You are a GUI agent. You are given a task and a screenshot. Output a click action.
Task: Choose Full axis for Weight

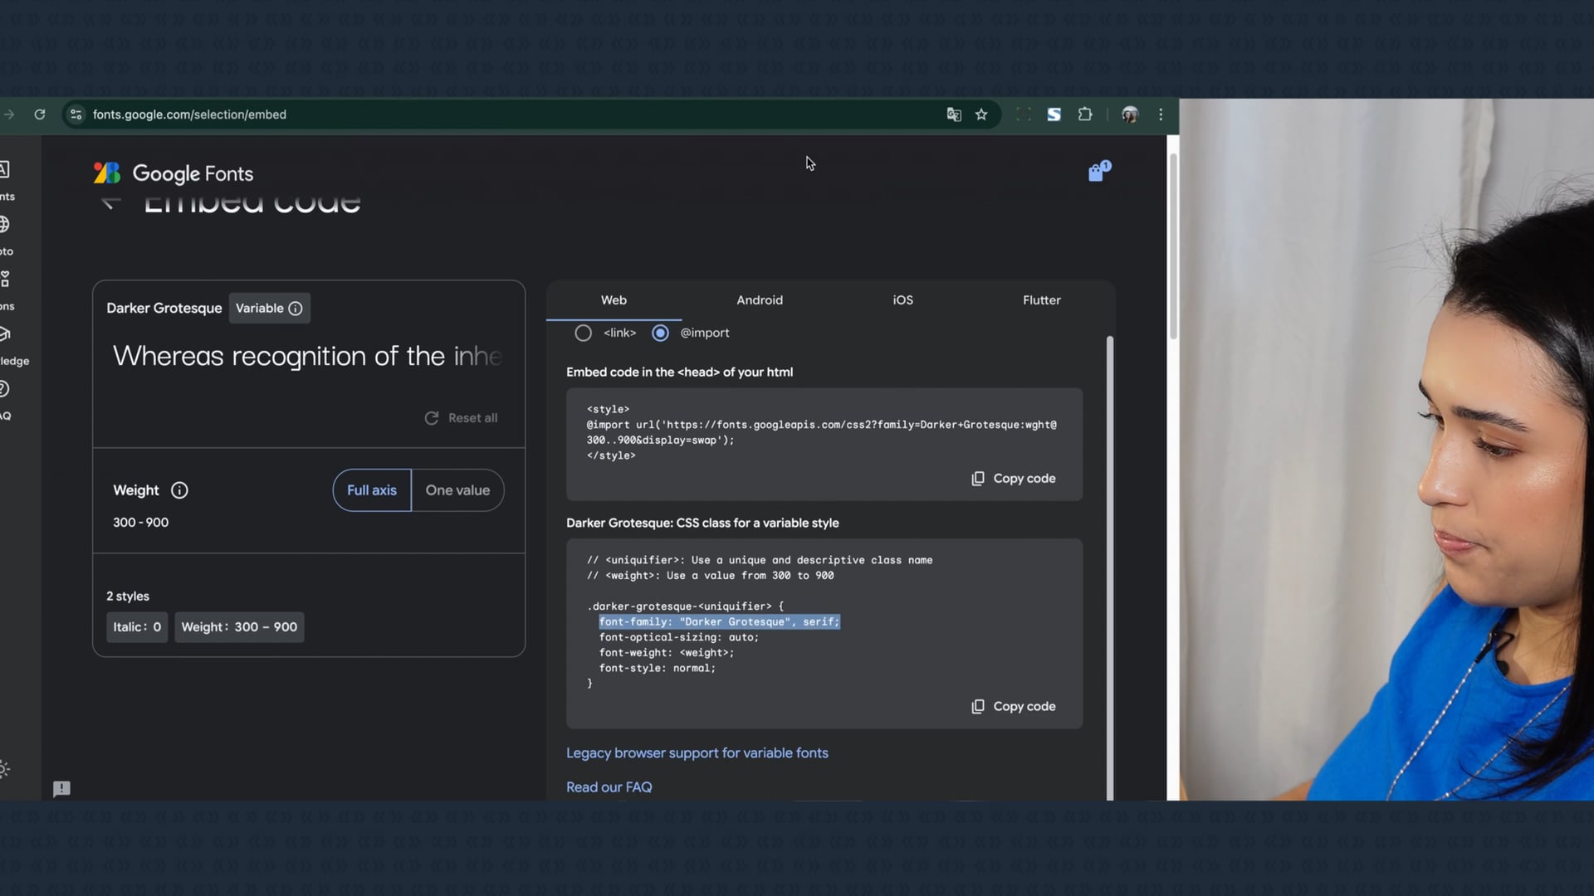[371, 490]
